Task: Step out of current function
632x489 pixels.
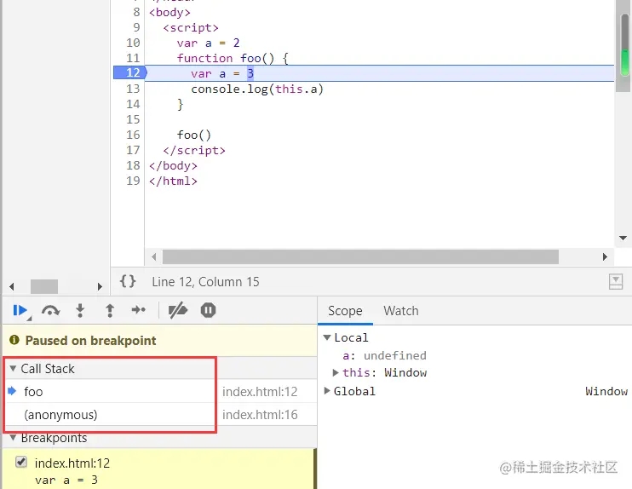Action: [x=110, y=310]
